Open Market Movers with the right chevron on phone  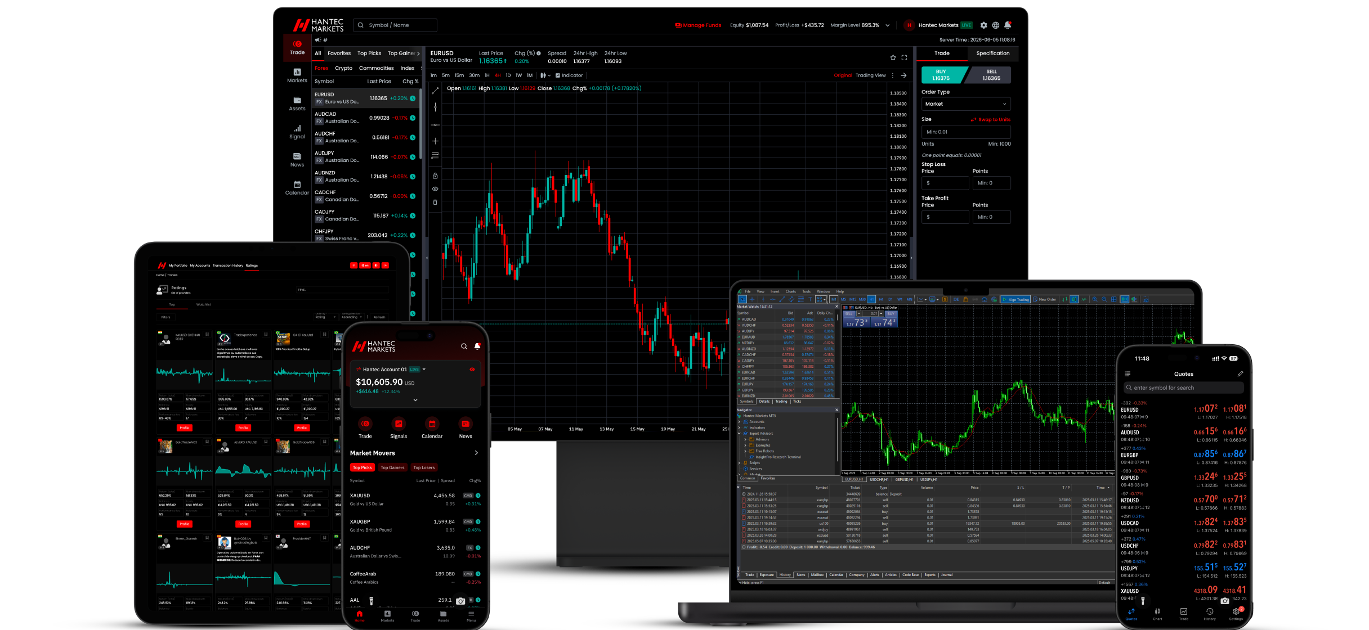coord(476,453)
